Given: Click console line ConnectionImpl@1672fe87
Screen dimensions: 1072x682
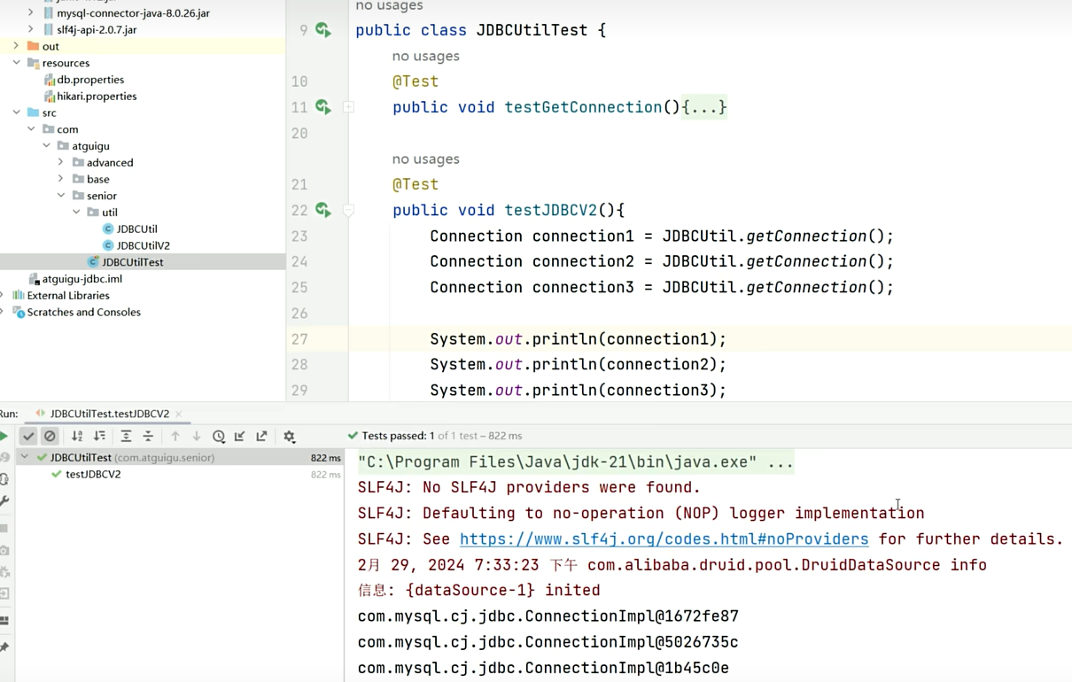Looking at the screenshot, I should (548, 616).
